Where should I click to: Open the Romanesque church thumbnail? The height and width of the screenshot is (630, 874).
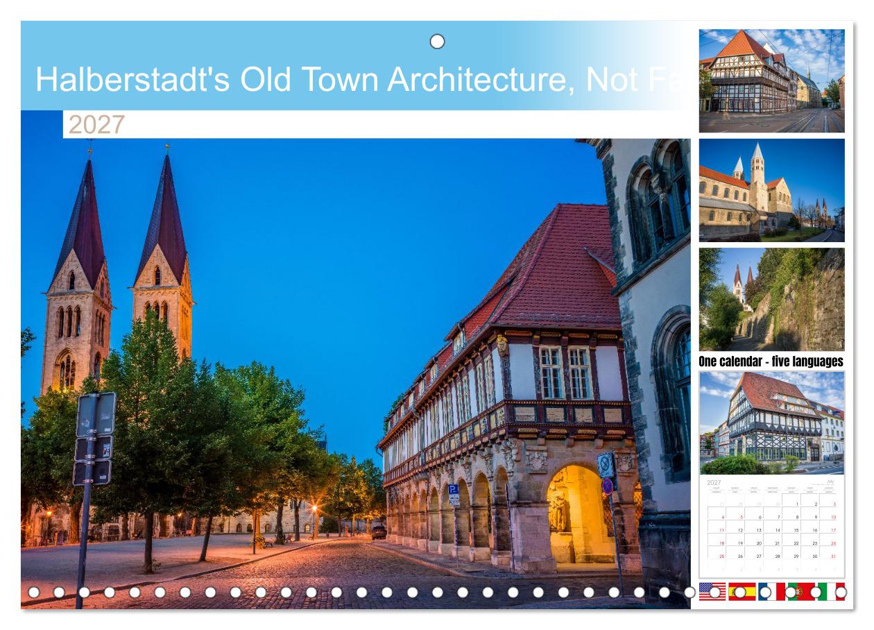[772, 190]
